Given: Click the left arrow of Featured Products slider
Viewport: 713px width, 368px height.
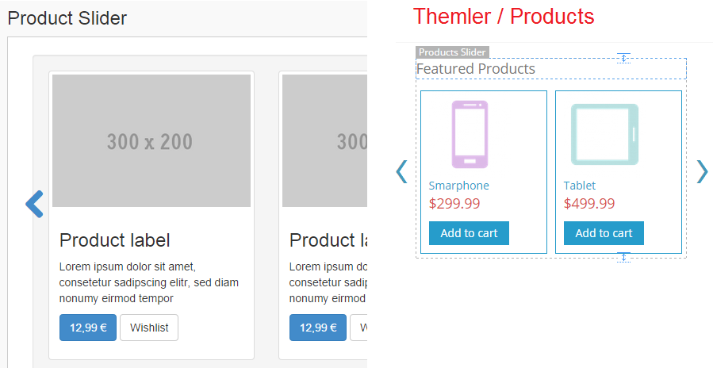Looking at the screenshot, I should (x=401, y=171).
